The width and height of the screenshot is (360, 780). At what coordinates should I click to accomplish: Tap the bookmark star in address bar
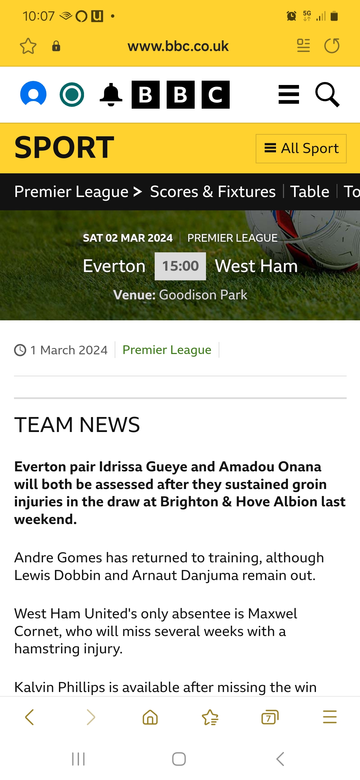tap(28, 46)
